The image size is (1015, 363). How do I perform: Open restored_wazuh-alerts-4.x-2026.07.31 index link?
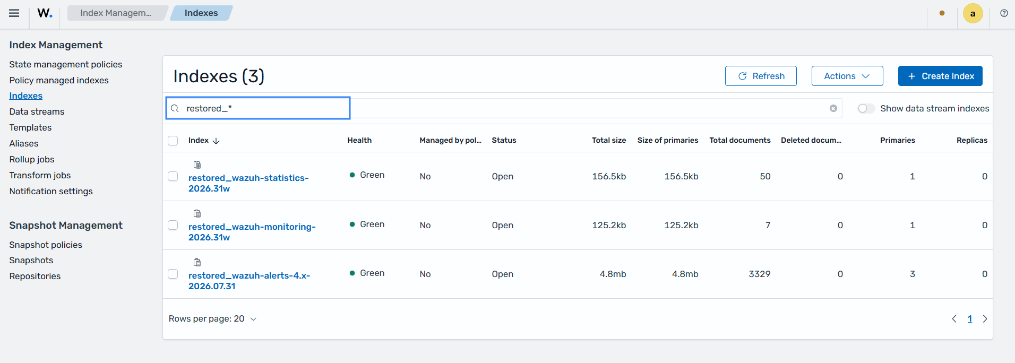coord(250,281)
